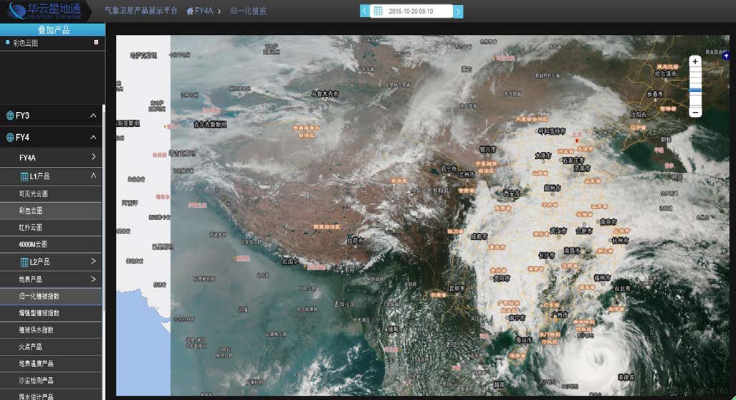
Task: Collapse the FY4 section chevron
Action: point(93,138)
